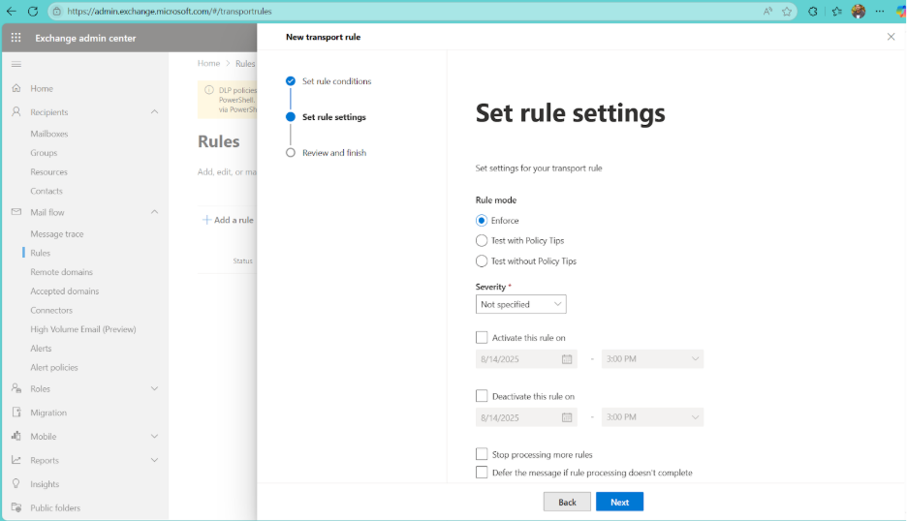Open calendar picker for deactivation date
This screenshot has height=521, width=907.
[567, 417]
